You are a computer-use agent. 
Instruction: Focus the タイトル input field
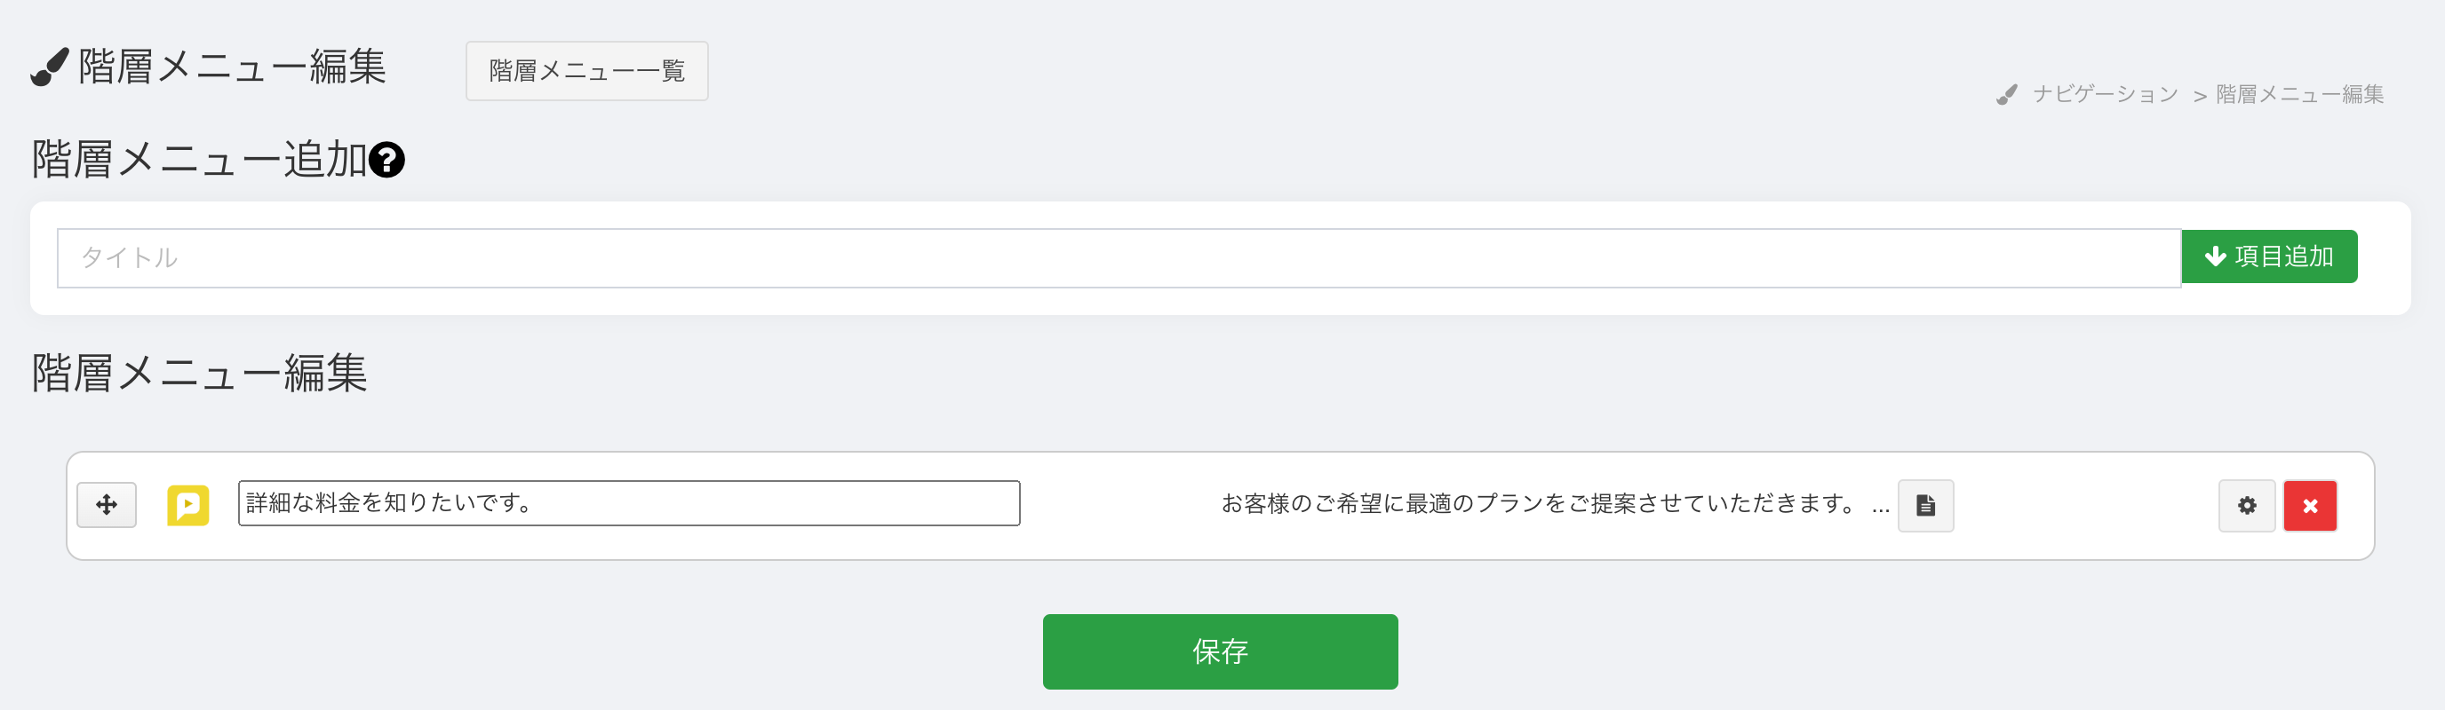tap(1119, 258)
